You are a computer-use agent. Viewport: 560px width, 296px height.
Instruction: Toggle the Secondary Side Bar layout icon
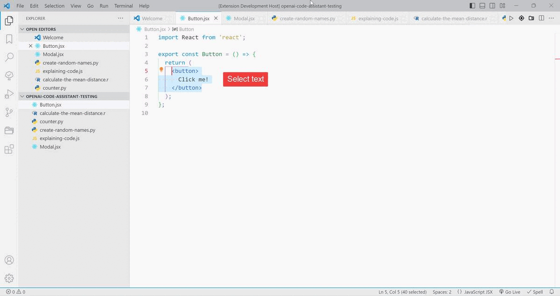492,6
